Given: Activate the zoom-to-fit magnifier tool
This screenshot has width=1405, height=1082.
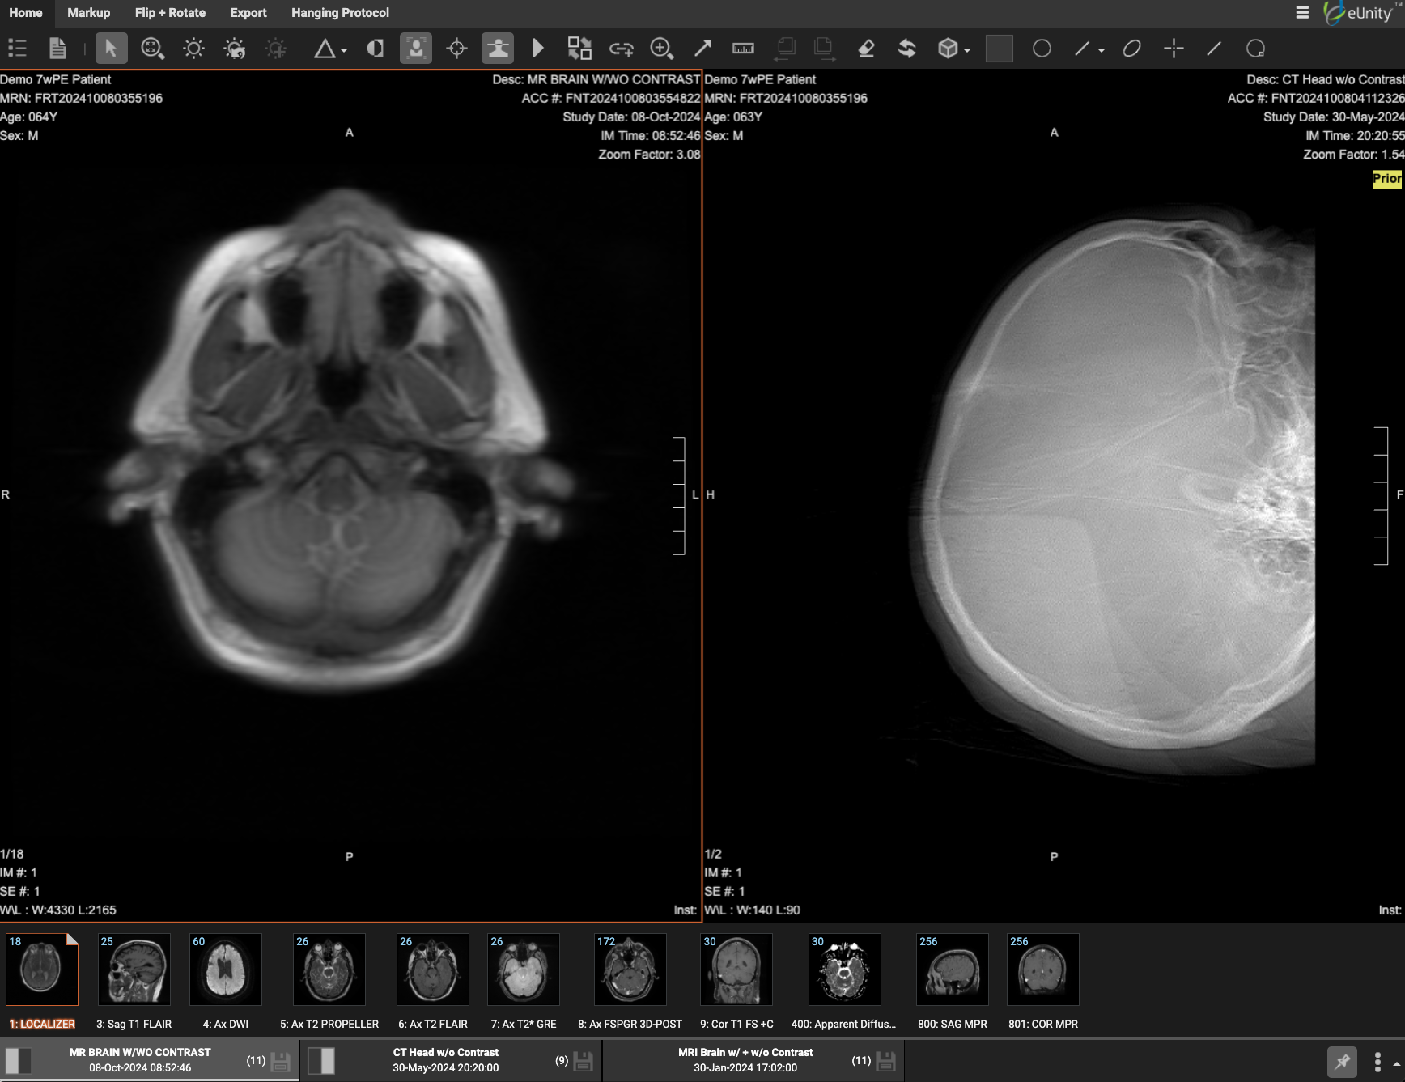Looking at the screenshot, I should pos(152,49).
